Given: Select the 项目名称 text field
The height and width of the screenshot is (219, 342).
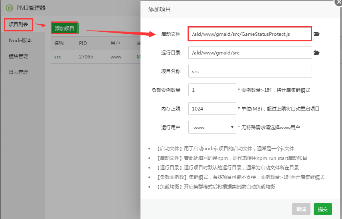Looking at the screenshot, I should 249,72.
